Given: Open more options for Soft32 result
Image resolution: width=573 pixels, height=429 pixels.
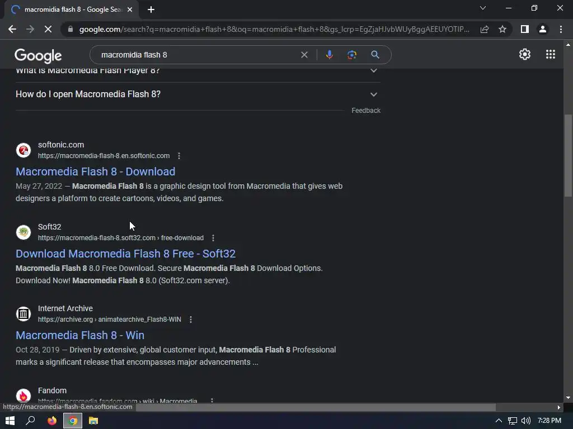Looking at the screenshot, I should (x=213, y=238).
